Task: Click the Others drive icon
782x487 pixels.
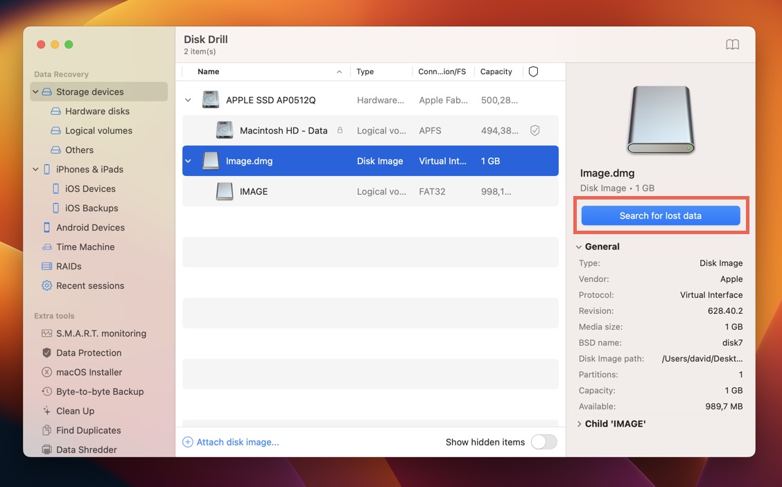Action: coord(56,150)
